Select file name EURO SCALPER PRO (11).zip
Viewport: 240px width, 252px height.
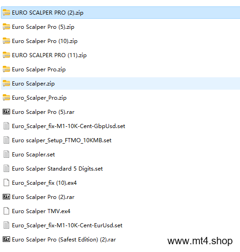[49, 55]
